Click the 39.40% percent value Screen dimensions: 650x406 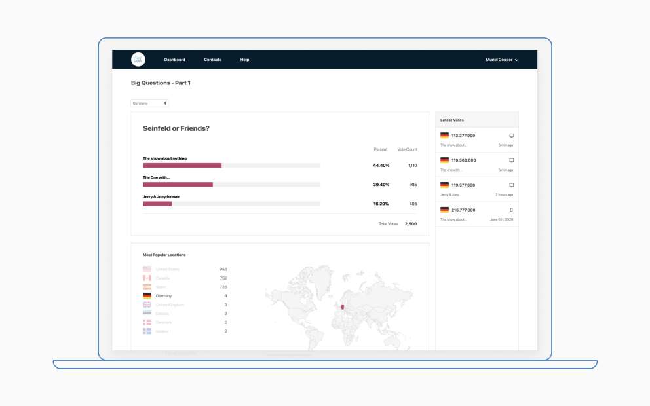tap(381, 185)
